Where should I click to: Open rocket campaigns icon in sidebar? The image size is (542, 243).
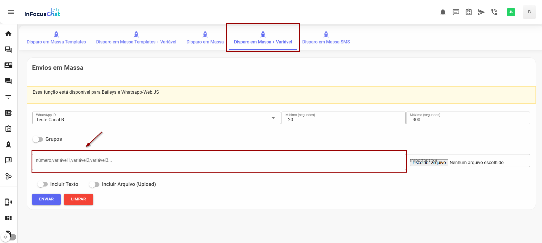tap(9, 144)
